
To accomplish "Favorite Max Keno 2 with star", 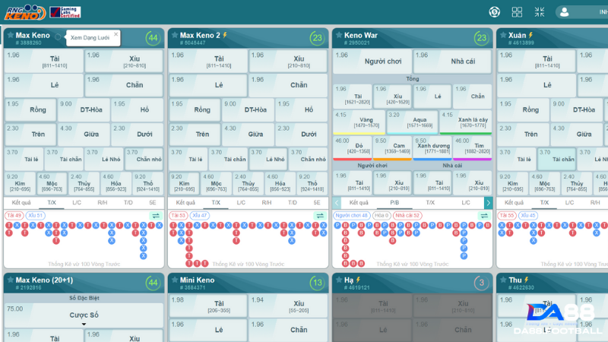I will click(x=174, y=35).
